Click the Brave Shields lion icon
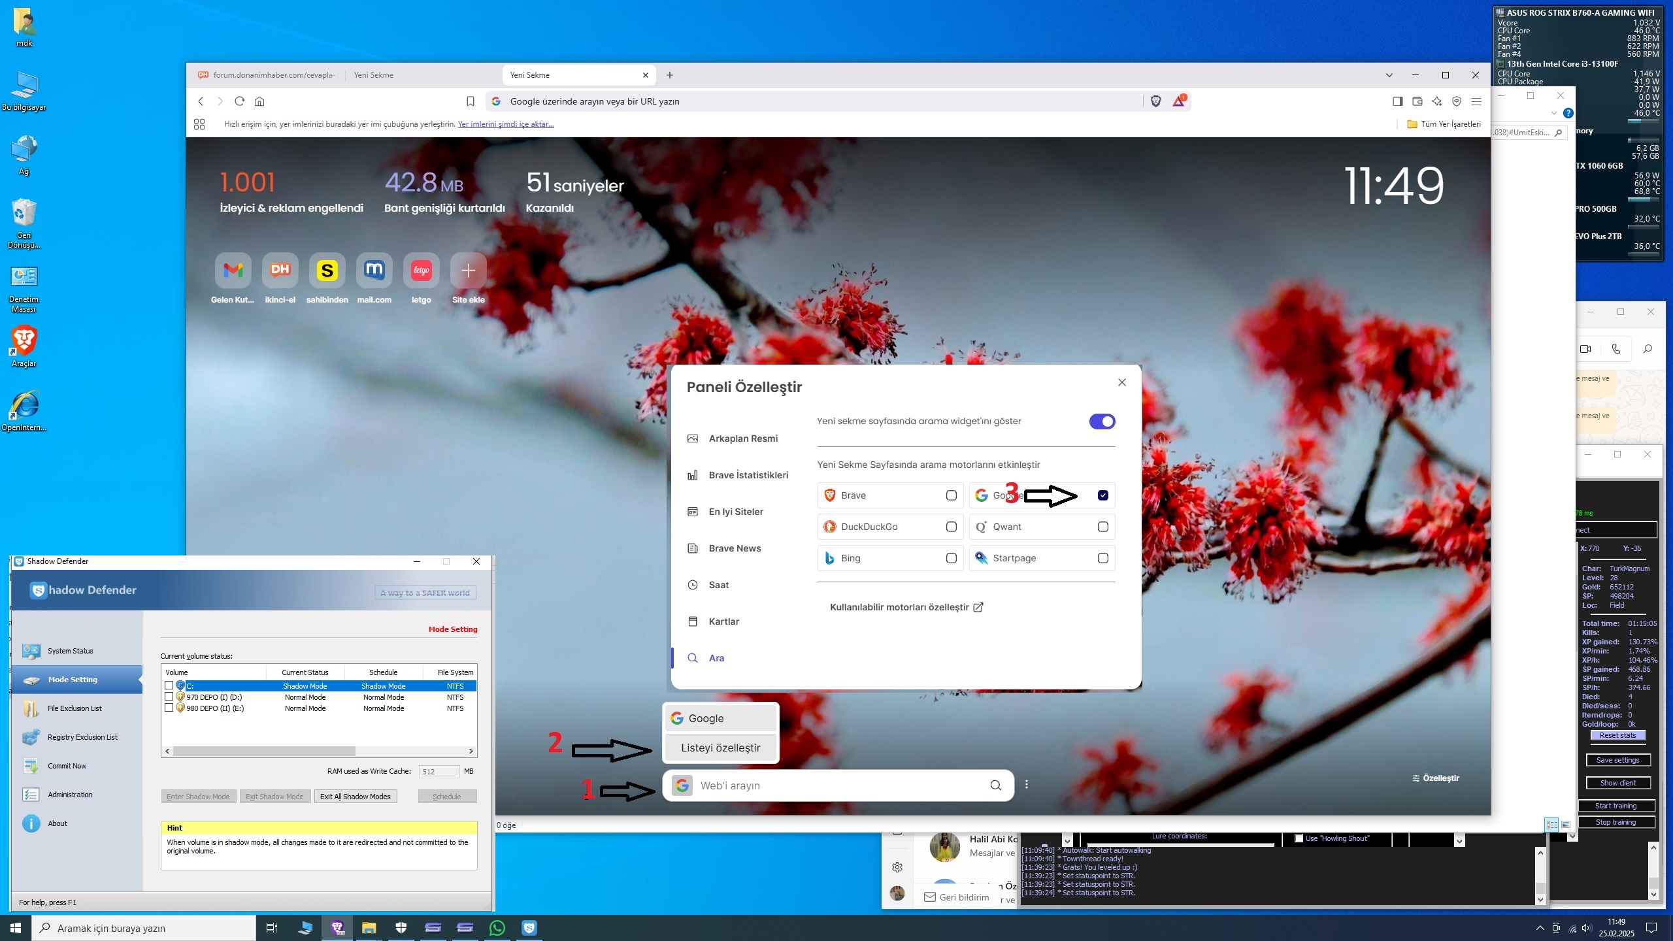 (1155, 101)
